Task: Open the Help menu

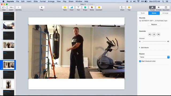Action: point(86,1)
